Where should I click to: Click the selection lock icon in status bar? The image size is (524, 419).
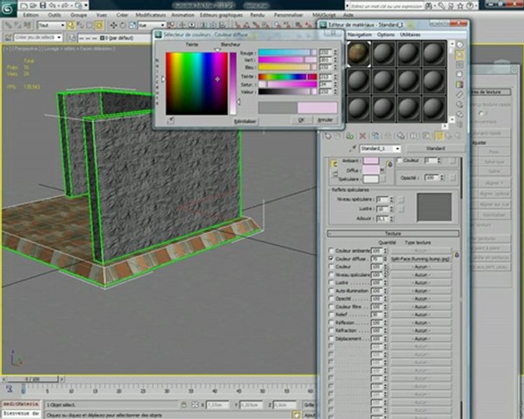183,404
